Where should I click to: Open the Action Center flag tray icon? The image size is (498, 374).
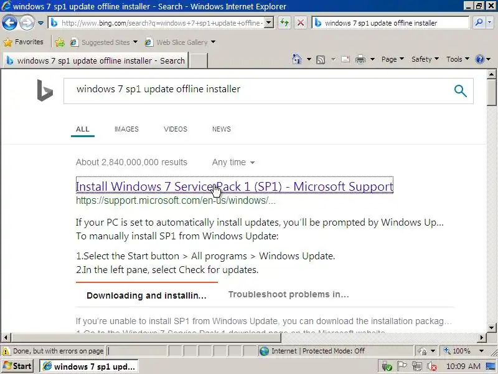pos(402,367)
